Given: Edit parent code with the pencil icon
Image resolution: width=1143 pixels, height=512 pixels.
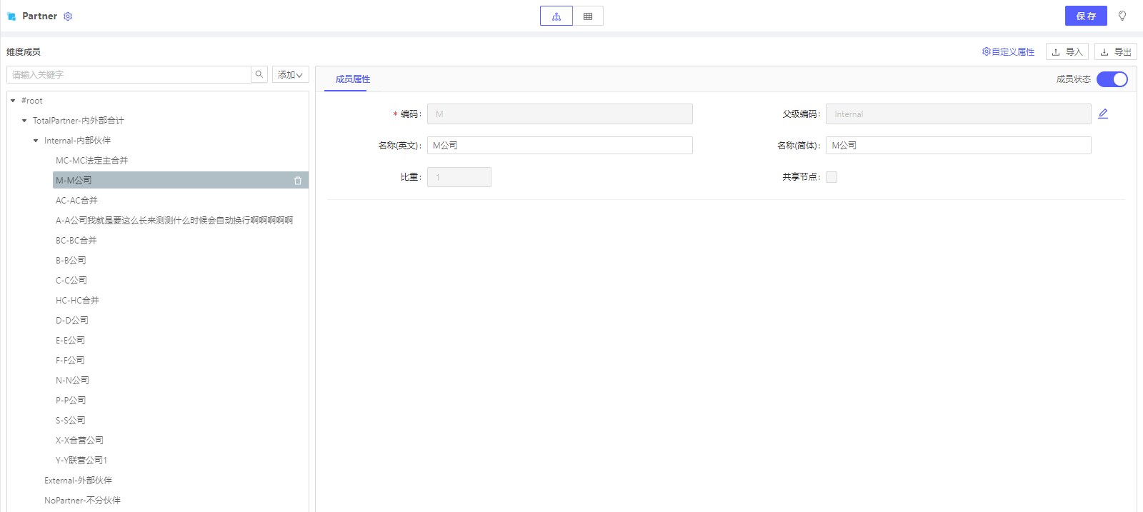Looking at the screenshot, I should [1103, 114].
